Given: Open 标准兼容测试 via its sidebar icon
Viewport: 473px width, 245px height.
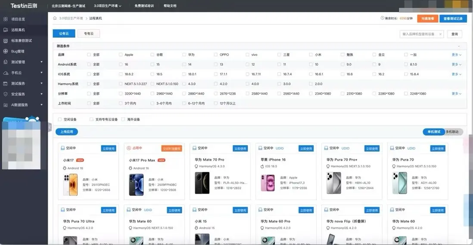Looking at the screenshot, I should pos(6,40).
